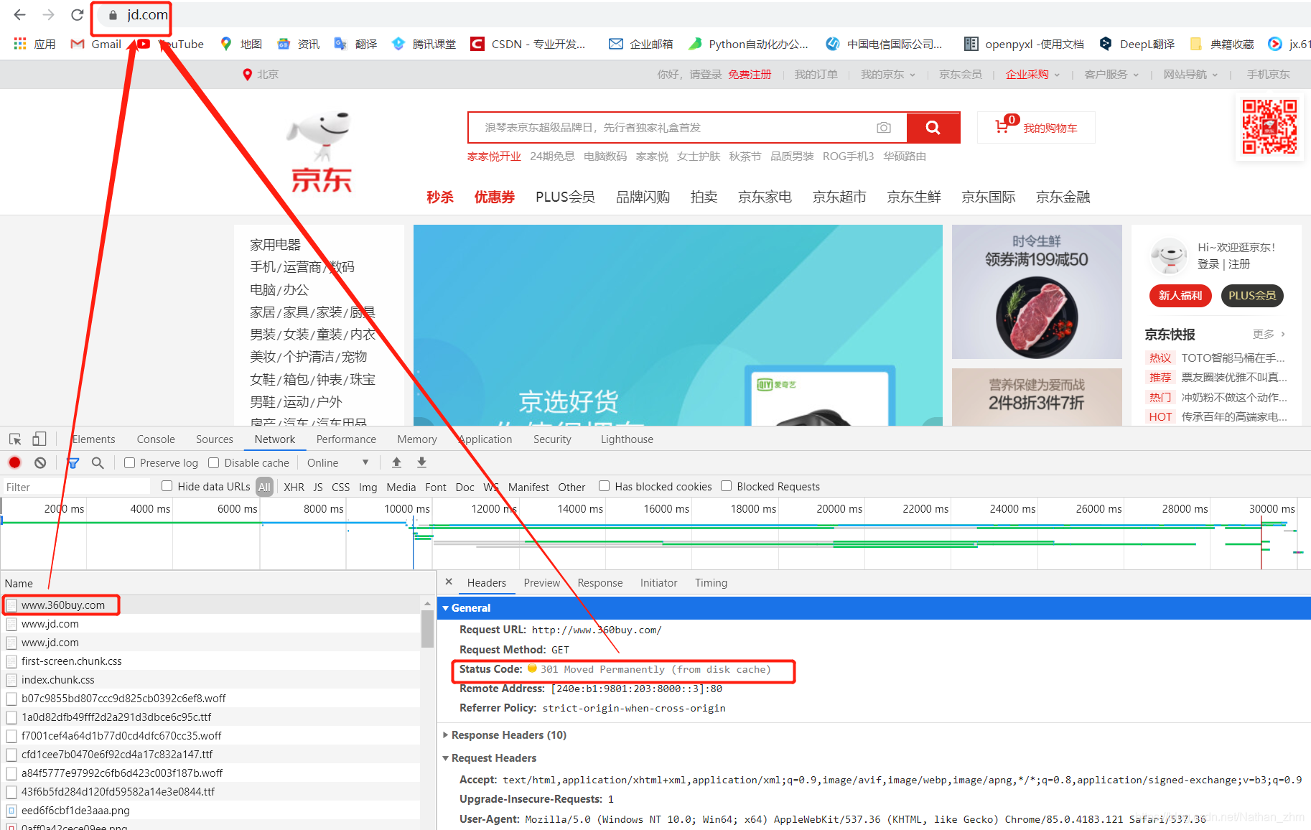
Task: Filter requests by JS
Action: point(318,487)
